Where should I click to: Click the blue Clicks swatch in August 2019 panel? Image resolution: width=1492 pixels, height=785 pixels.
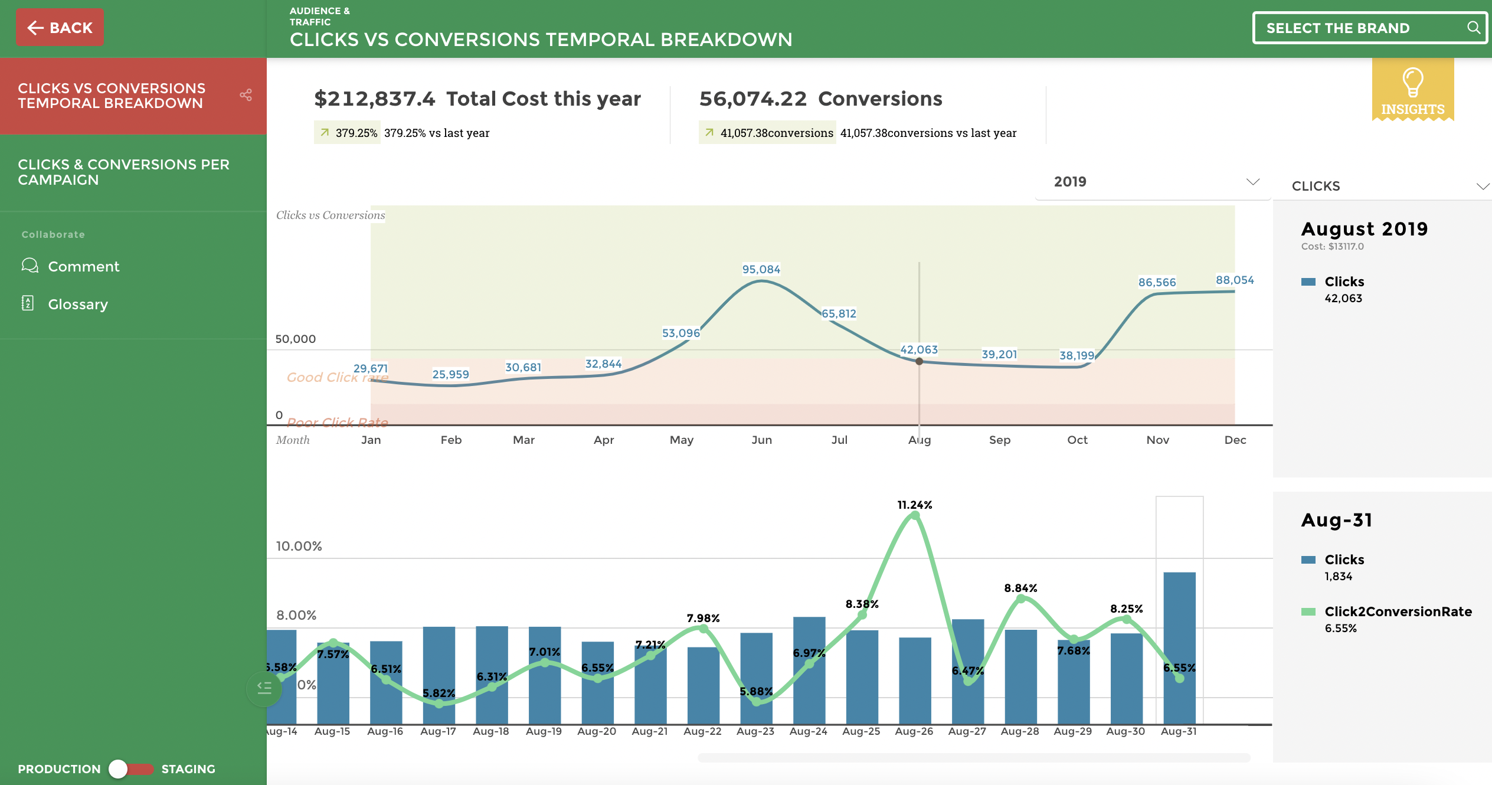(1308, 282)
